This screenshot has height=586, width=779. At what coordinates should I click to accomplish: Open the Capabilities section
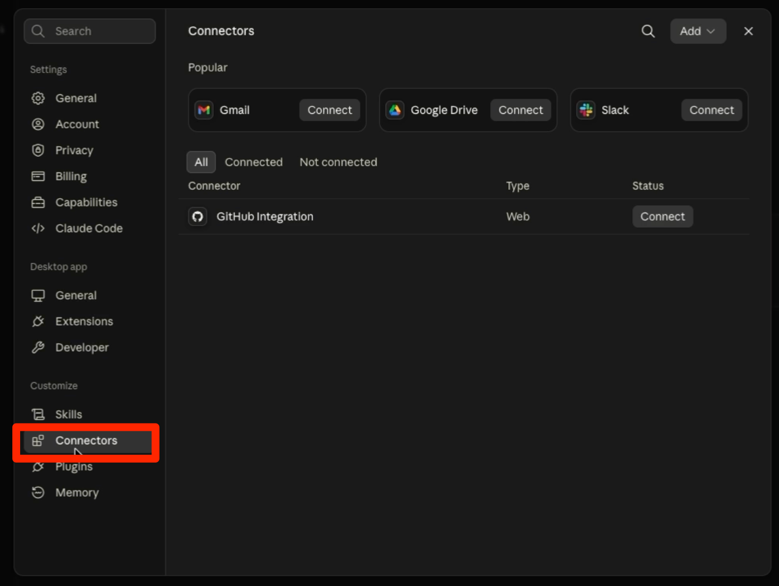tap(88, 202)
